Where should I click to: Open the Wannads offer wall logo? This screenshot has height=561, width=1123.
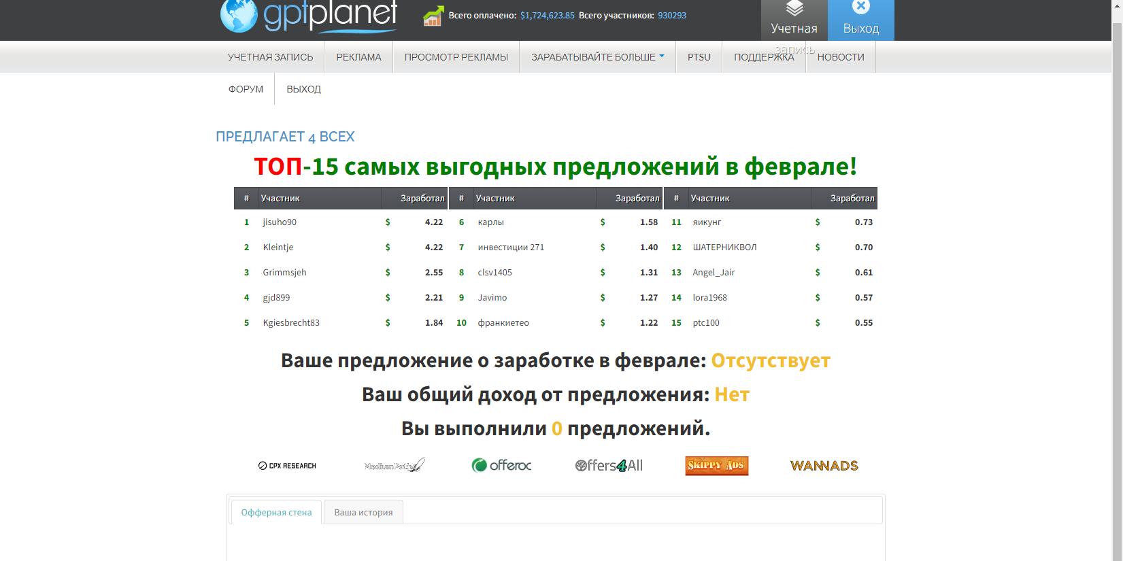click(x=824, y=466)
